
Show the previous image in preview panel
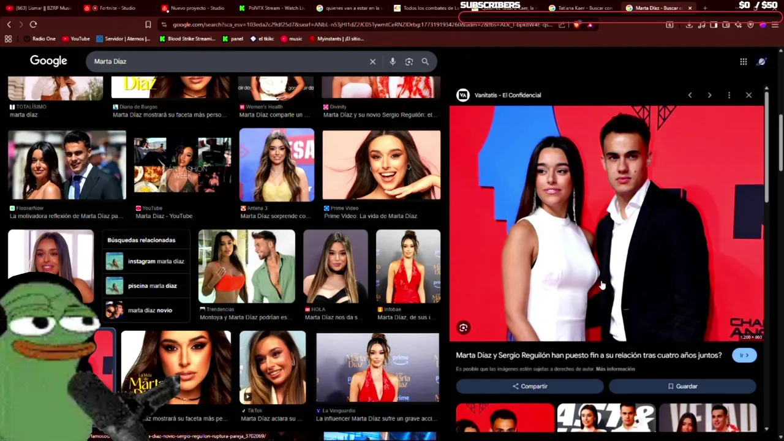[690, 95]
